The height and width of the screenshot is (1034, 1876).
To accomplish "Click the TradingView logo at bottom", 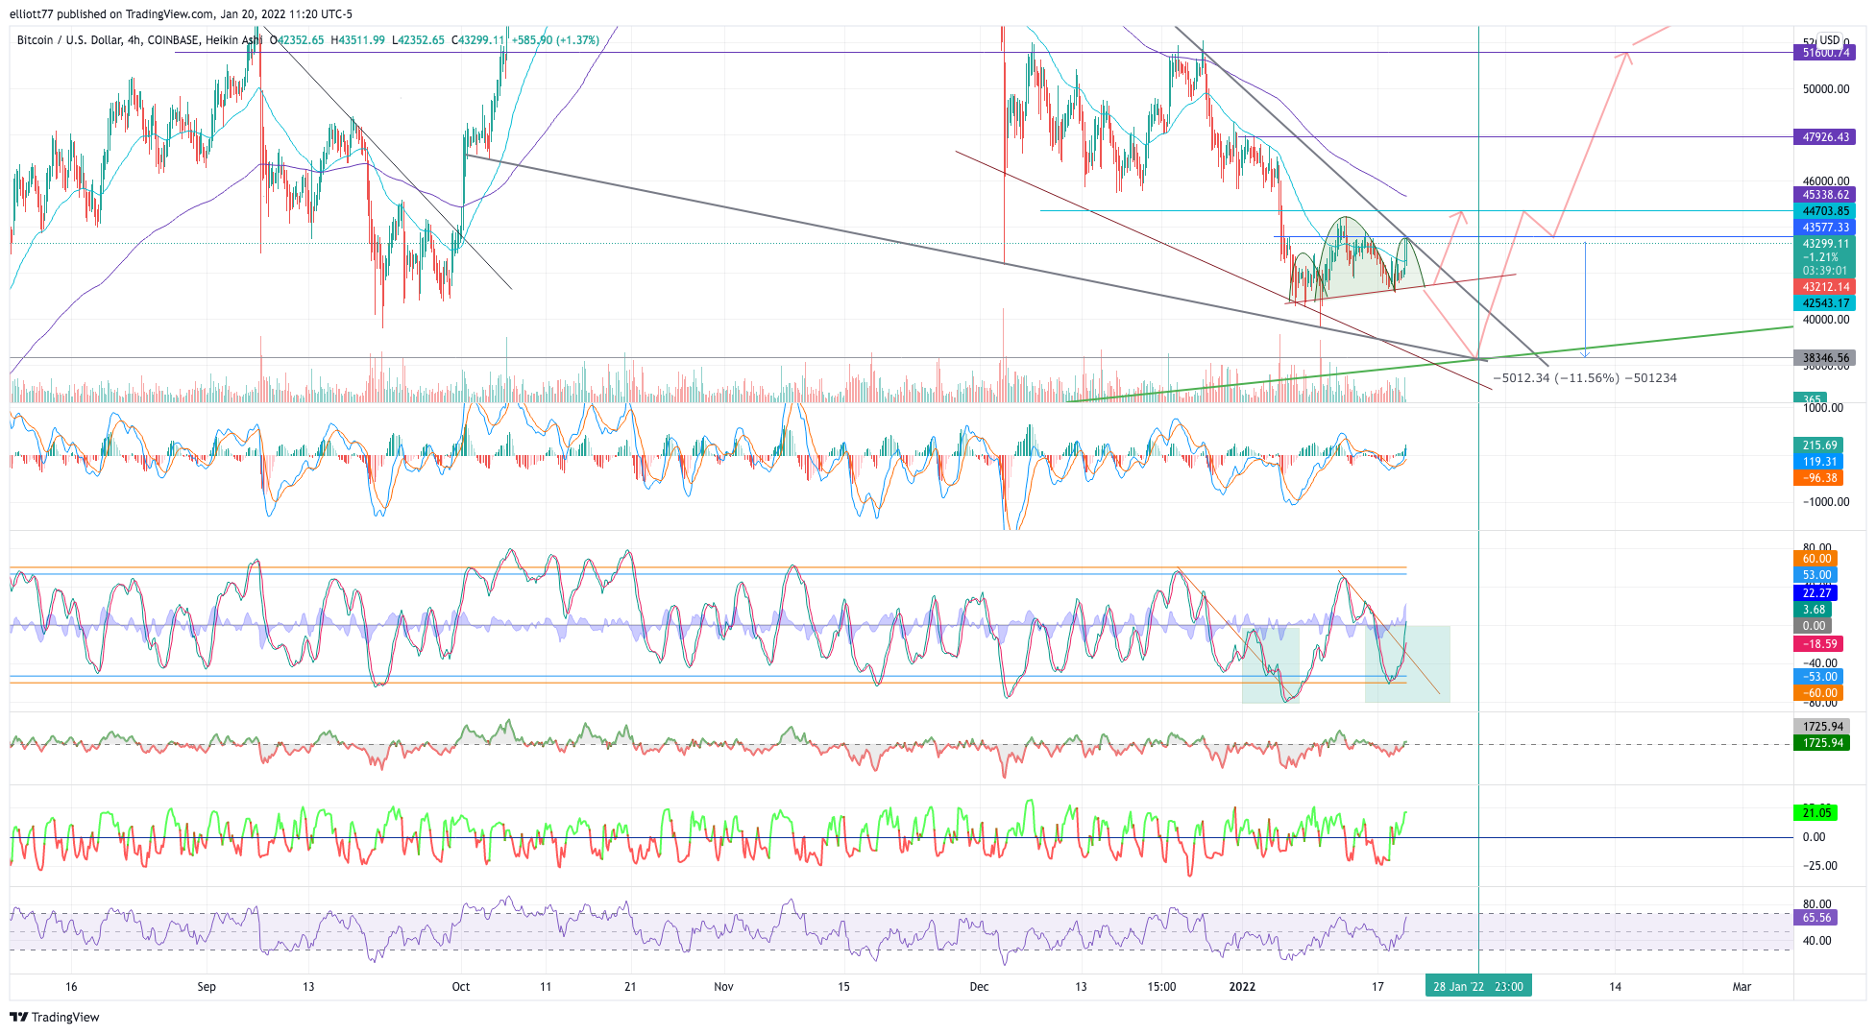I will 55,1017.
